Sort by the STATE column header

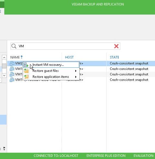(114, 57)
